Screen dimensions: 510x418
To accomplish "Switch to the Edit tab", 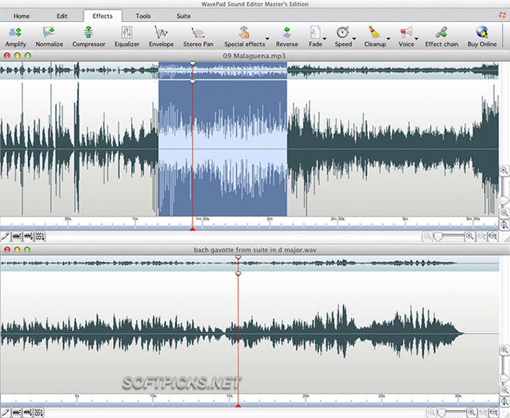I will (62, 16).
